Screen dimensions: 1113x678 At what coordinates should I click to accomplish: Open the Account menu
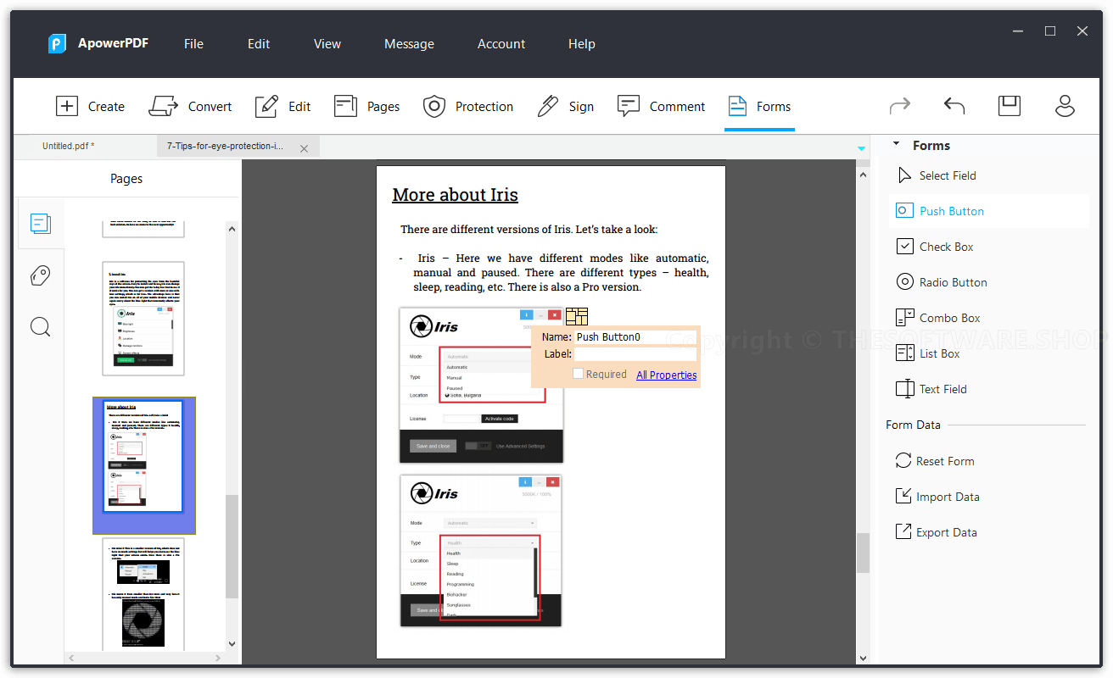pos(501,44)
